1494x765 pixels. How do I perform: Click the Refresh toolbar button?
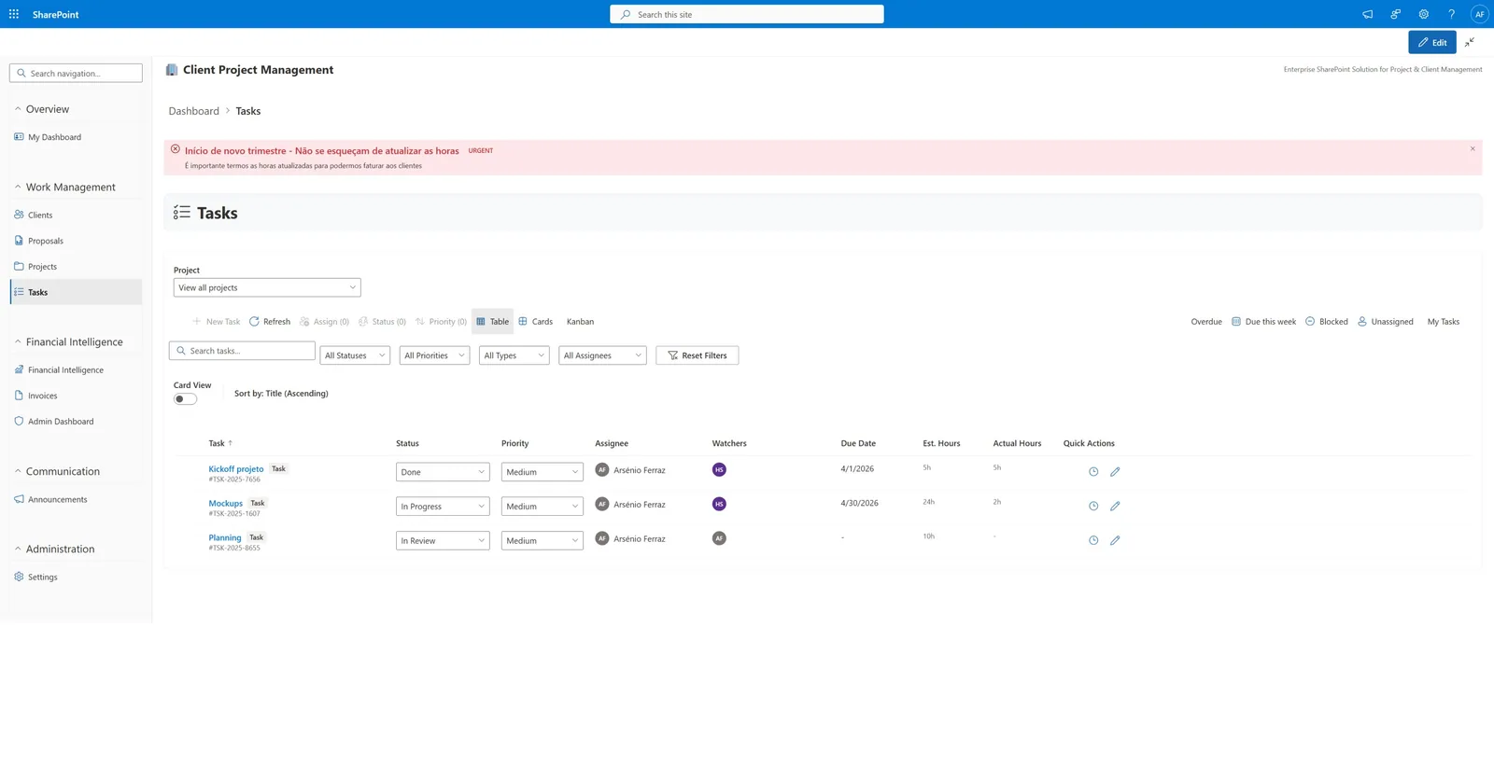[270, 321]
